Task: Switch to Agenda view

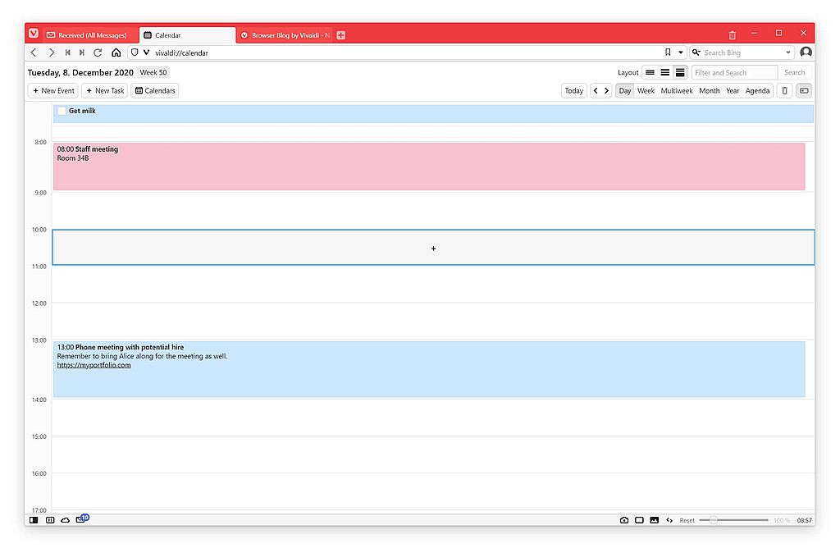Action: point(757,90)
